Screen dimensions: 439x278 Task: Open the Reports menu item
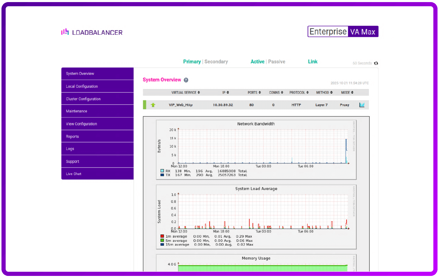point(98,136)
